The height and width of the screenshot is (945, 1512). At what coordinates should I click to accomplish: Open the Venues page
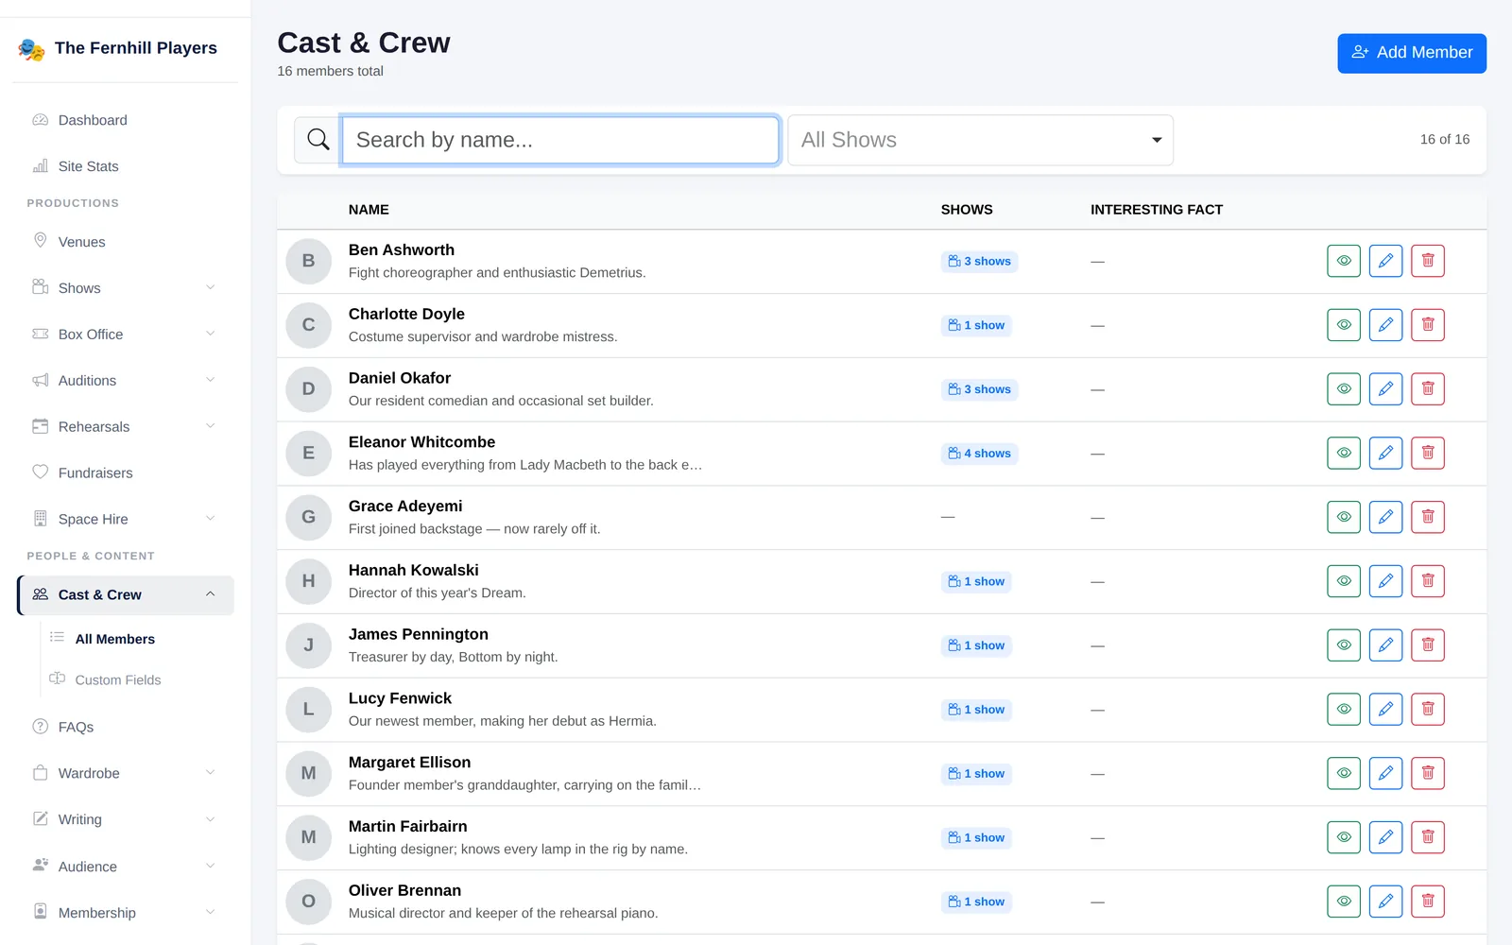(126, 242)
